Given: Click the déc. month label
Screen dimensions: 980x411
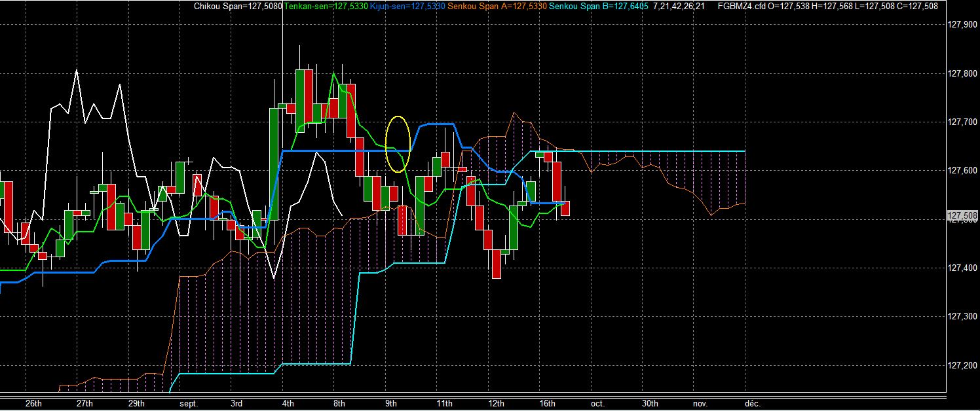Looking at the screenshot, I should [752, 403].
